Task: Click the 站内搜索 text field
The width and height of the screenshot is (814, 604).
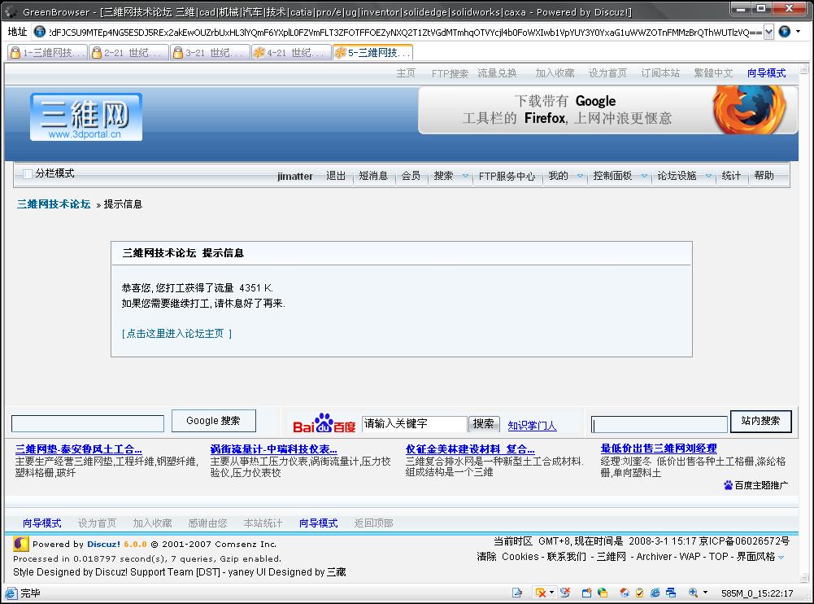Action: pos(659,424)
